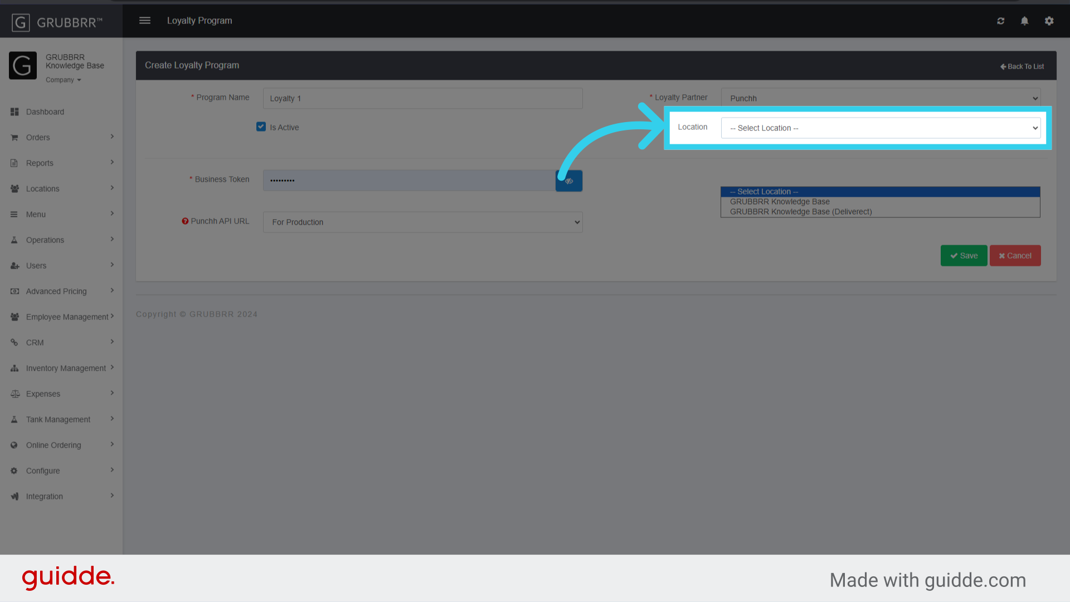
Task: Click the Inventory Management sitemap icon
Action: [14, 368]
